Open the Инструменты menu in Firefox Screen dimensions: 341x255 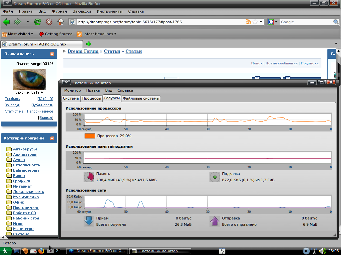click(109, 11)
